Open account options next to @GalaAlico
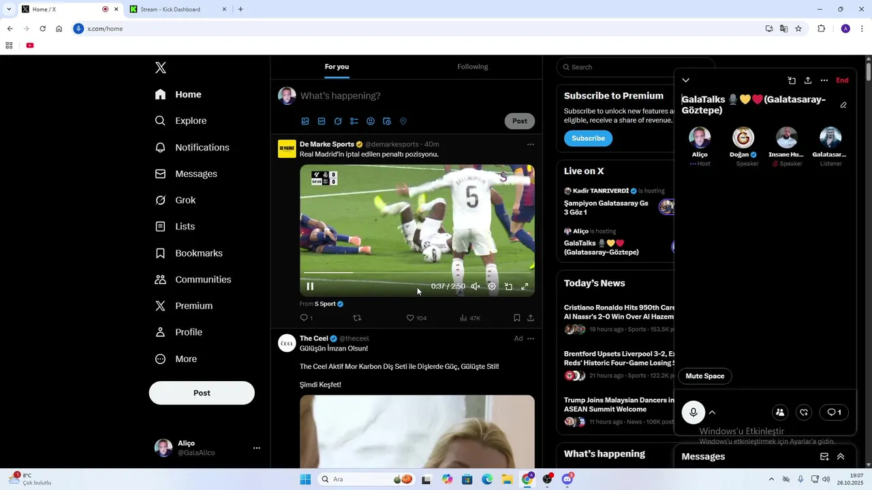The image size is (872, 490). pyautogui.click(x=257, y=448)
